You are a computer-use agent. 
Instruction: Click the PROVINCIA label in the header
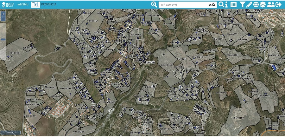(49, 4)
